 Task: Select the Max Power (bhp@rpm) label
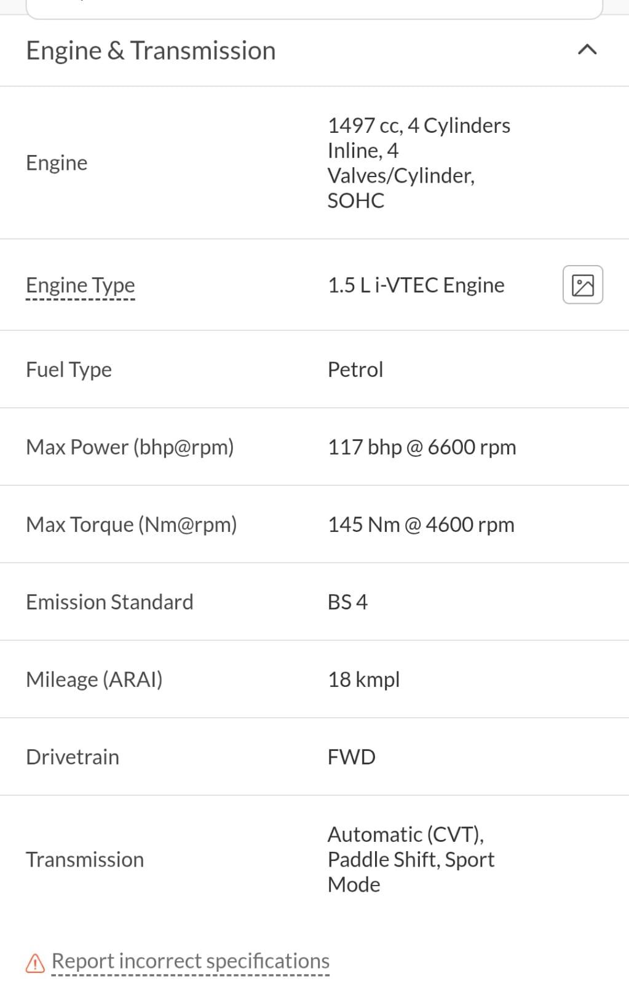pos(130,446)
